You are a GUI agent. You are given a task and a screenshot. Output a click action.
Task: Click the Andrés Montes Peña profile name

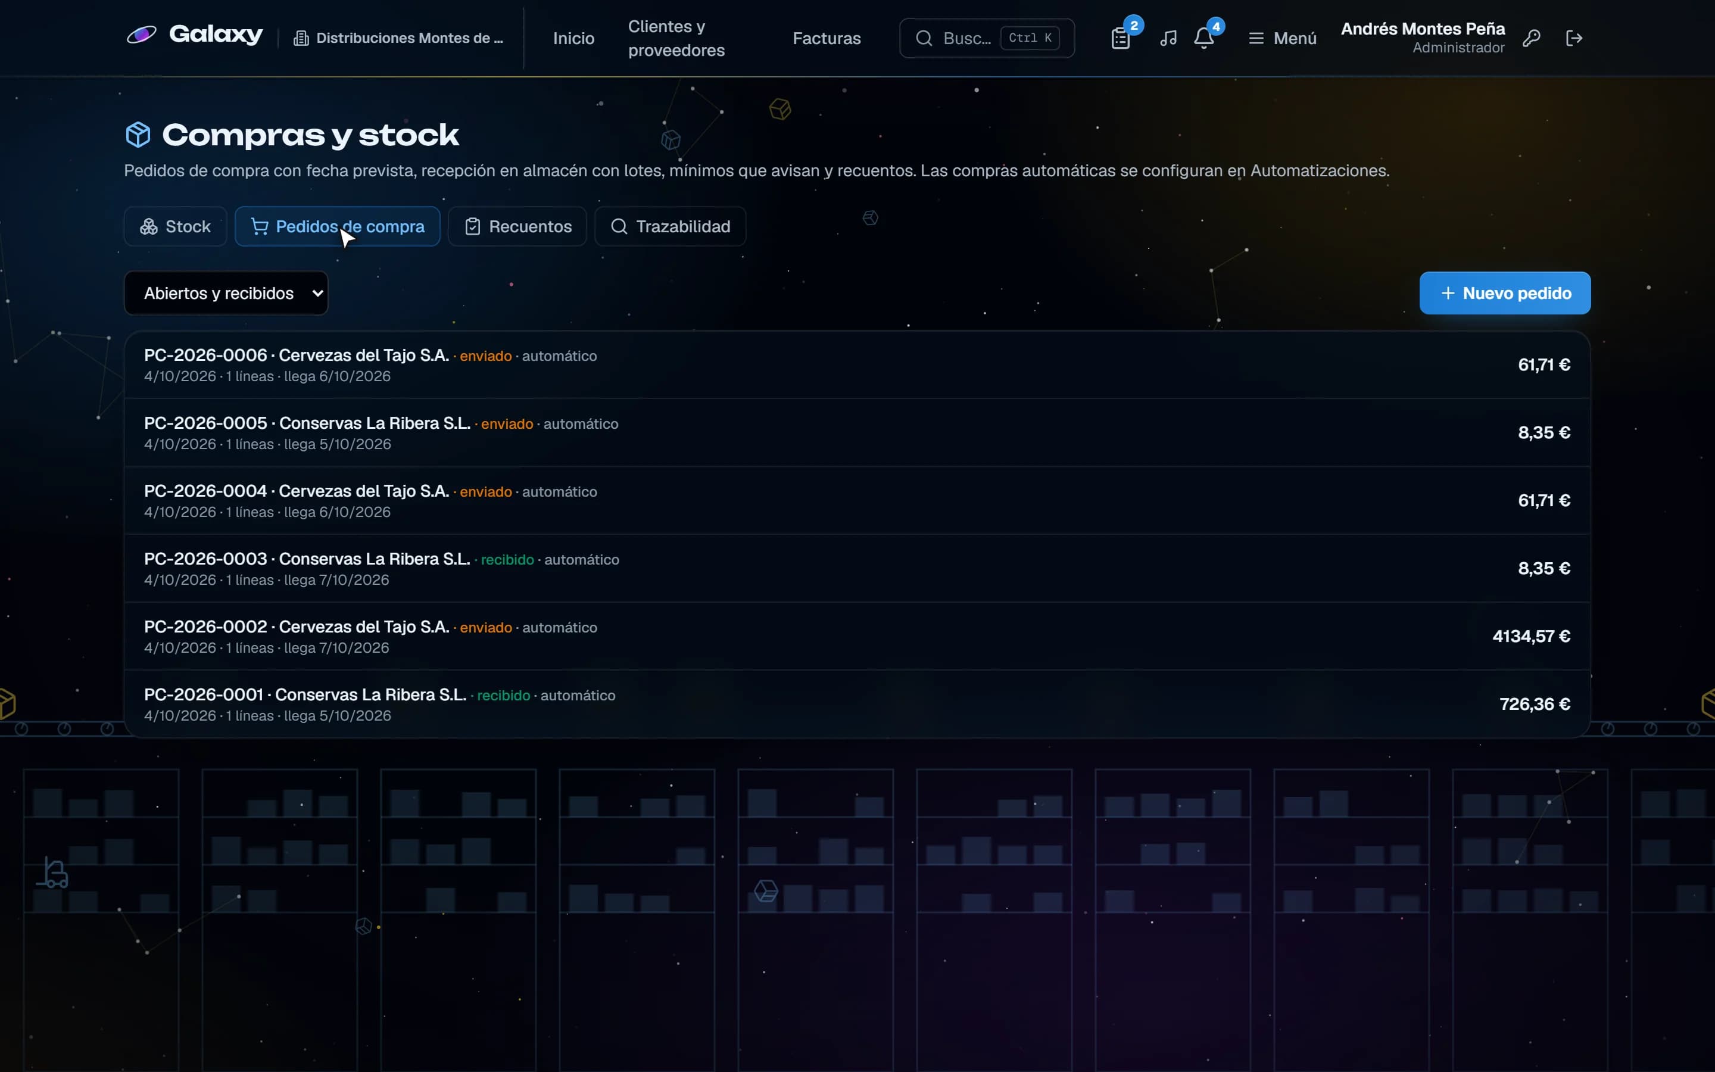click(x=1422, y=29)
